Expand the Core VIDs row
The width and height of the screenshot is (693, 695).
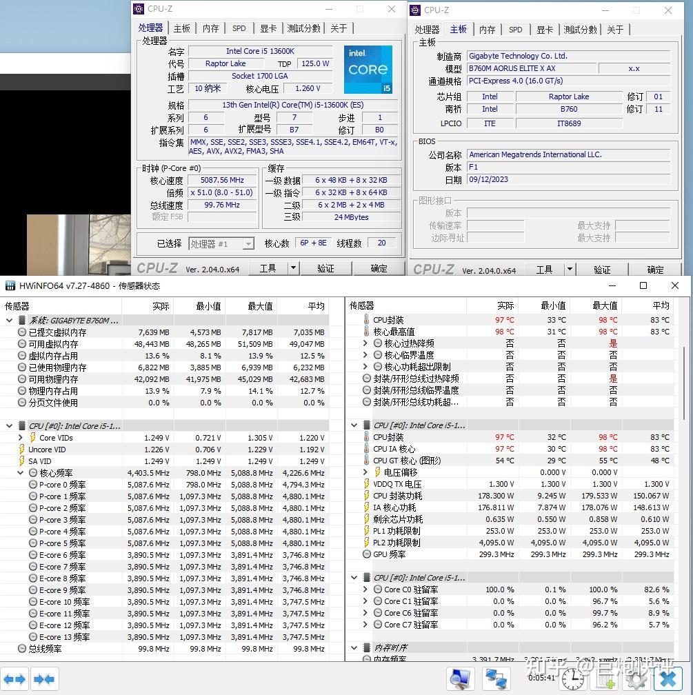[x=21, y=437]
